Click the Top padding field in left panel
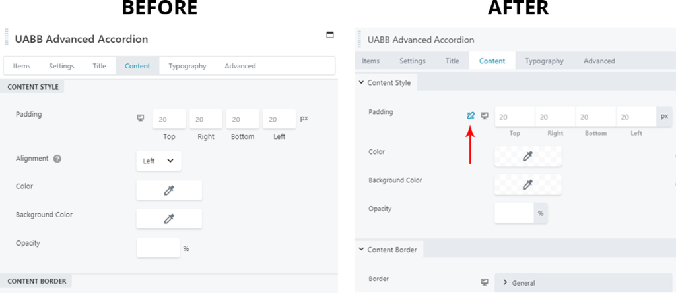 coord(169,119)
